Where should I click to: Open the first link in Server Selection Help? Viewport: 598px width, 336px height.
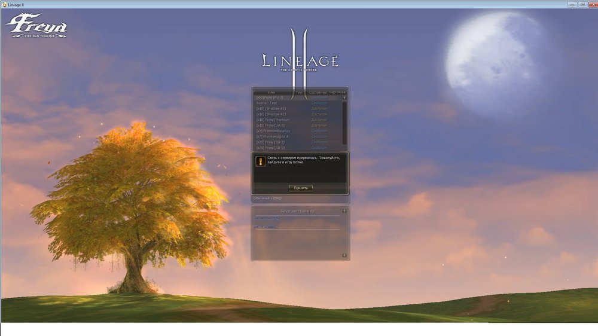(267, 218)
